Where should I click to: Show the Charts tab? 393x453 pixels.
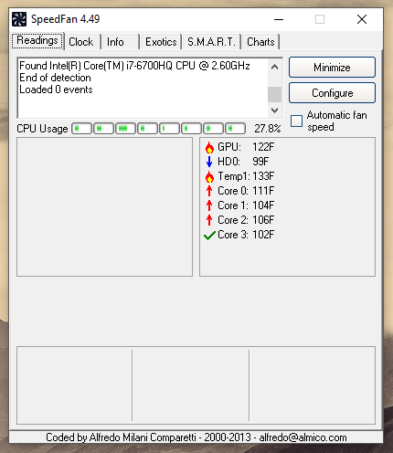[260, 42]
